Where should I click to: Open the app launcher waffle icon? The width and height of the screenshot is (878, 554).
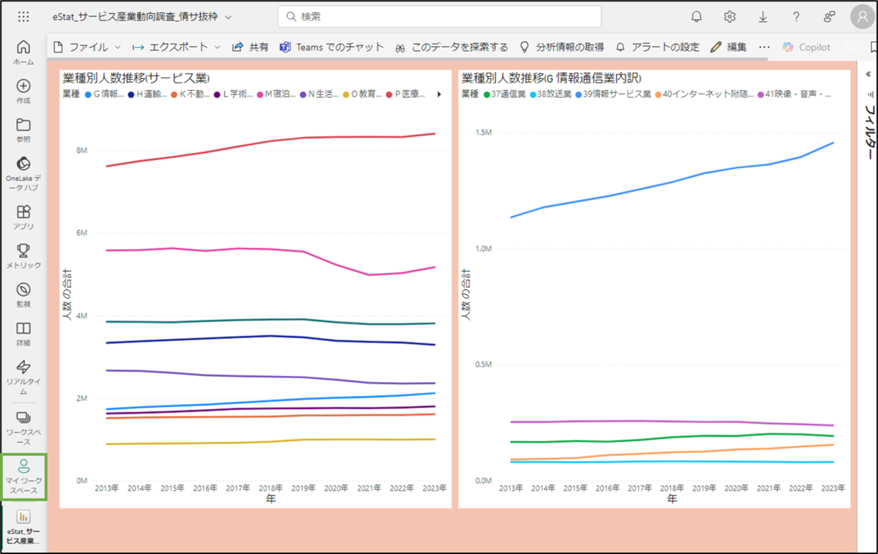pyautogui.click(x=23, y=16)
